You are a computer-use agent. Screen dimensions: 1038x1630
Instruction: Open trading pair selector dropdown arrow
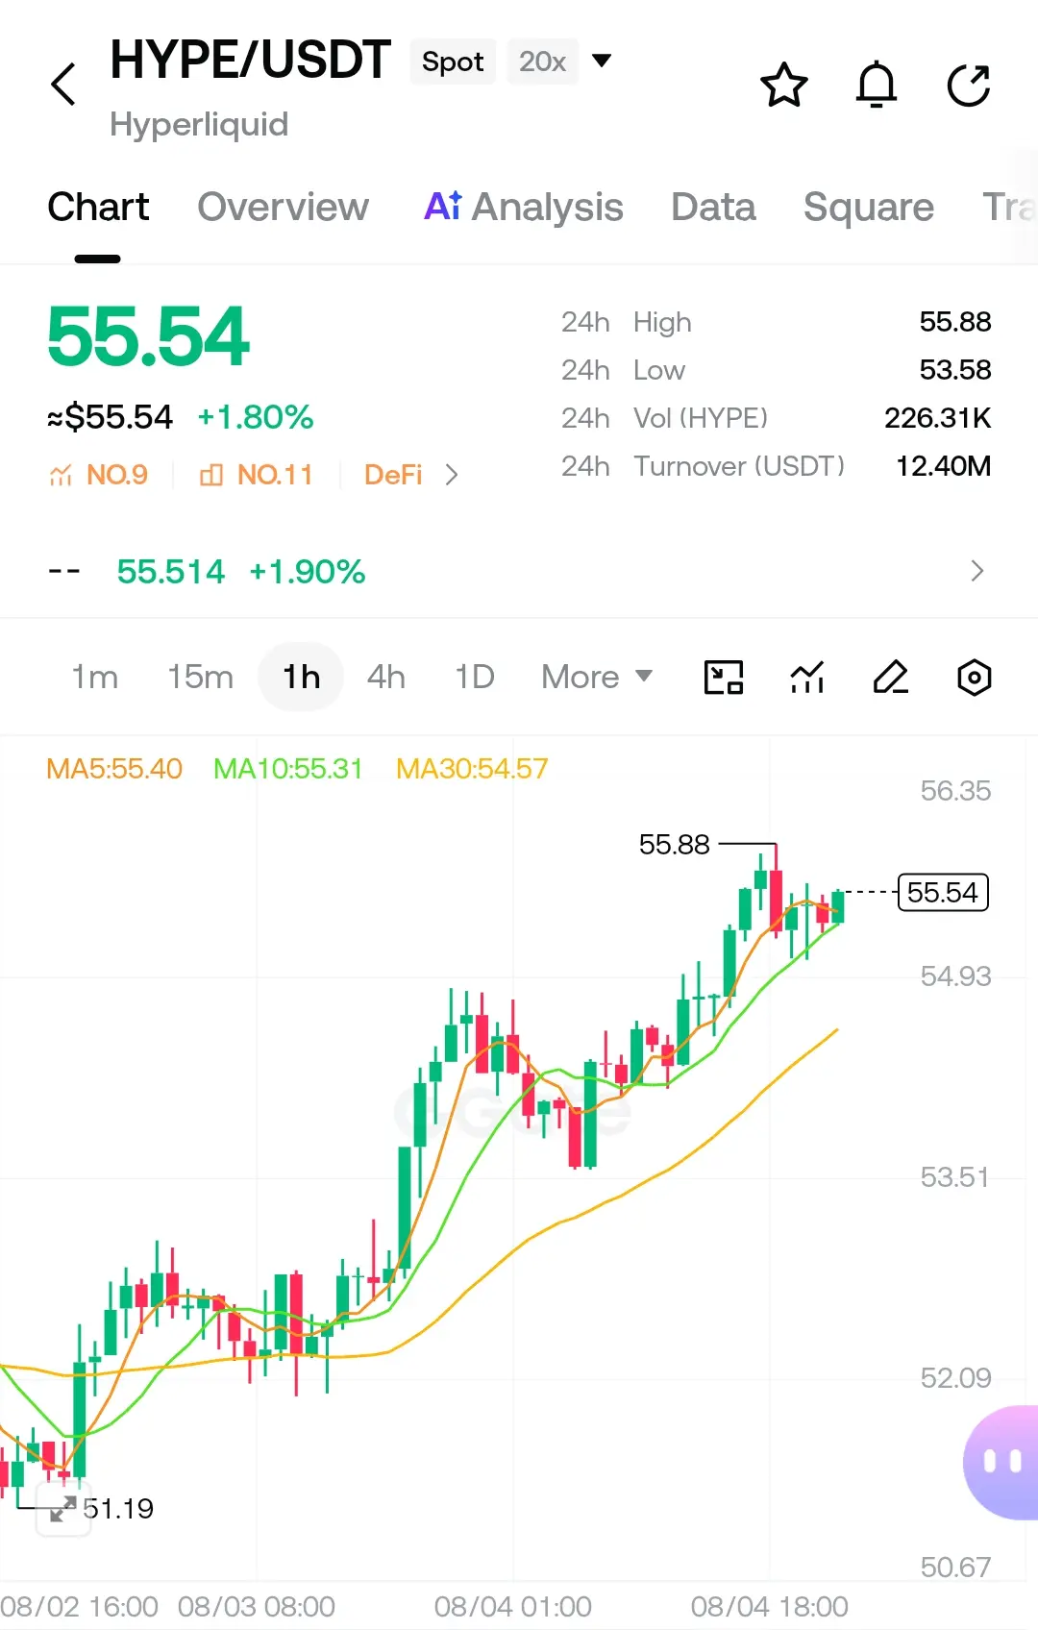602,62
